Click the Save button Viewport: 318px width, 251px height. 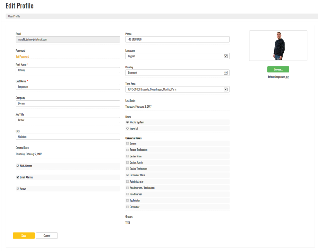pyautogui.click(x=24, y=236)
